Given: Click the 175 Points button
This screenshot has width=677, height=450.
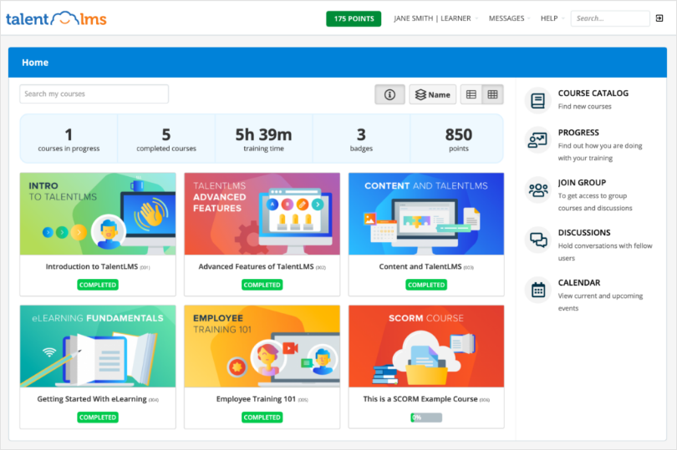Looking at the screenshot, I should 353,18.
